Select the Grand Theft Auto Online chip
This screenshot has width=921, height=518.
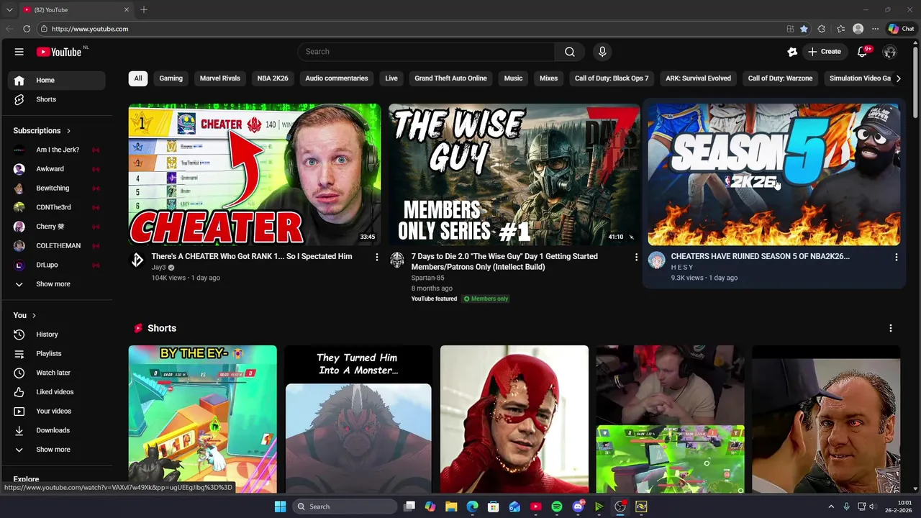(450, 78)
